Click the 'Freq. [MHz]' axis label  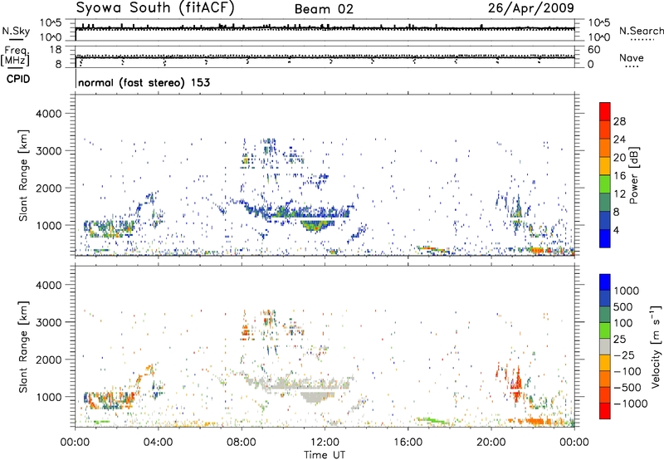[x=15, y=56]
